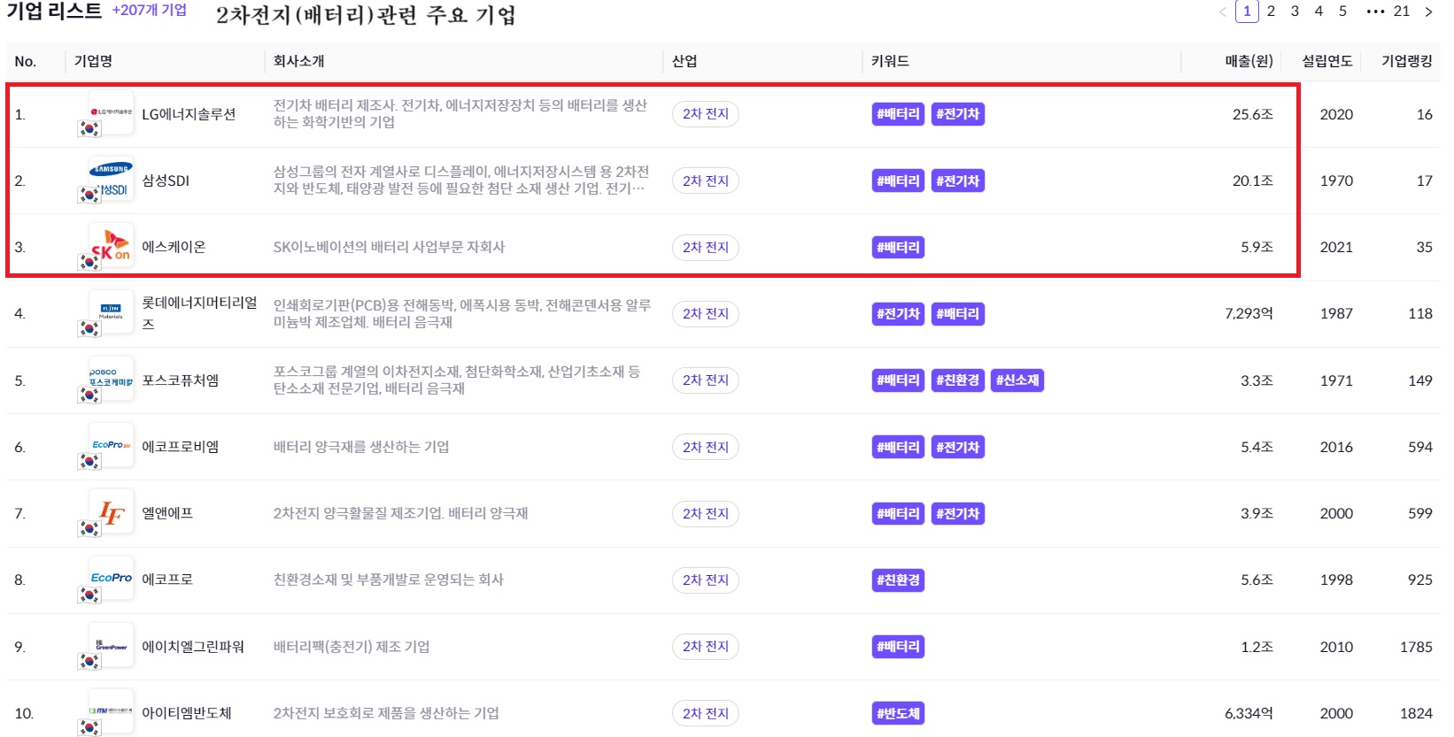Viewport: 1454px width, 737px height.
Task: Click the #반도체 keyword tag for 아이티엠반도체
Action: pos(898,713)
